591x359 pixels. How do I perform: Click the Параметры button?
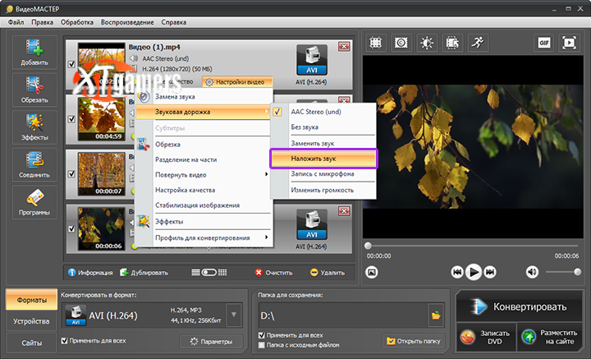coord(211,341)
